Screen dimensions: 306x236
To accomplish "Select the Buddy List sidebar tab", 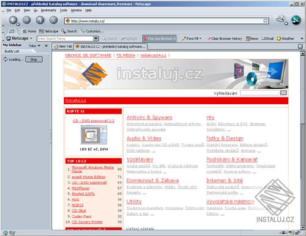I will point(12,51).
